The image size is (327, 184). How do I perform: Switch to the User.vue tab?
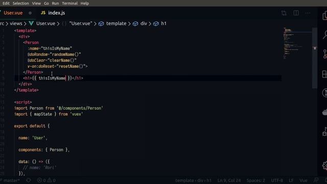[x=13, y=13]
